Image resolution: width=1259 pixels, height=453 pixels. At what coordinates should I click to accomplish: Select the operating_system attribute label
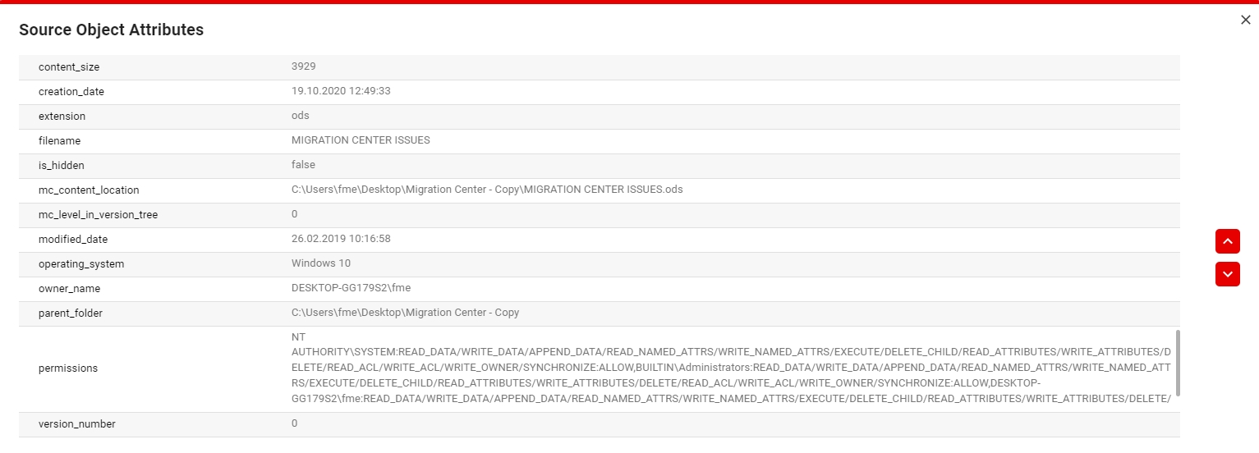[x=81, y=264]
